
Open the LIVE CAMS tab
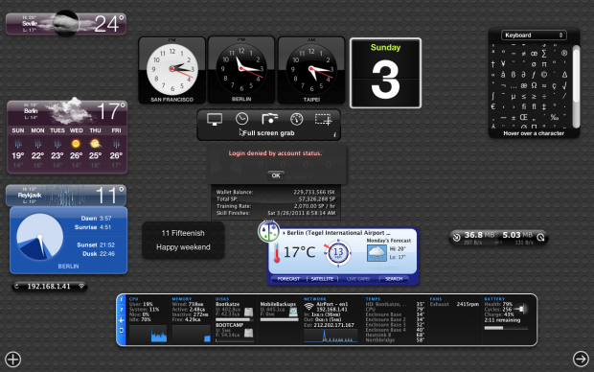click(358, 279)
